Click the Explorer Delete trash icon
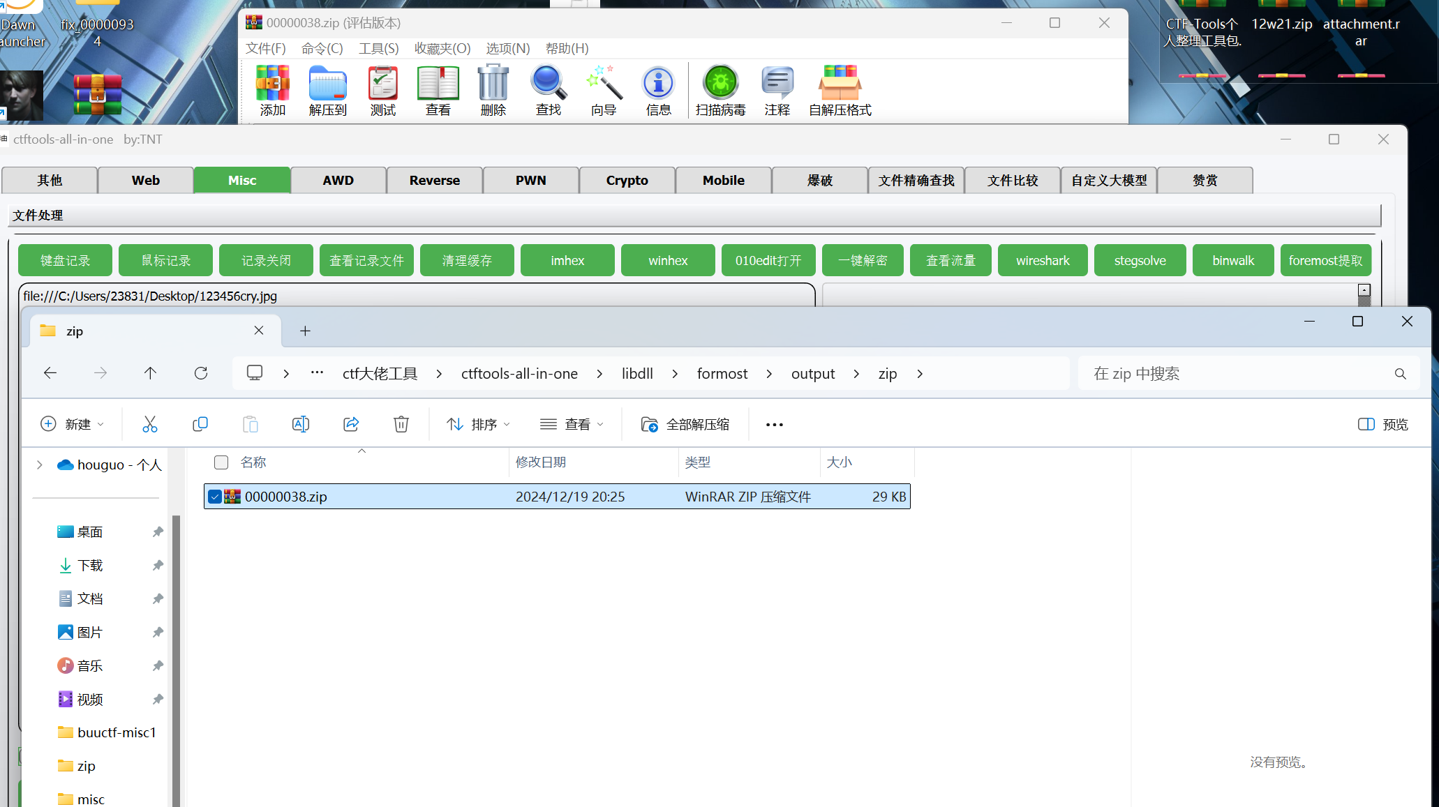1439x807 pixels. tap(401, 424)
